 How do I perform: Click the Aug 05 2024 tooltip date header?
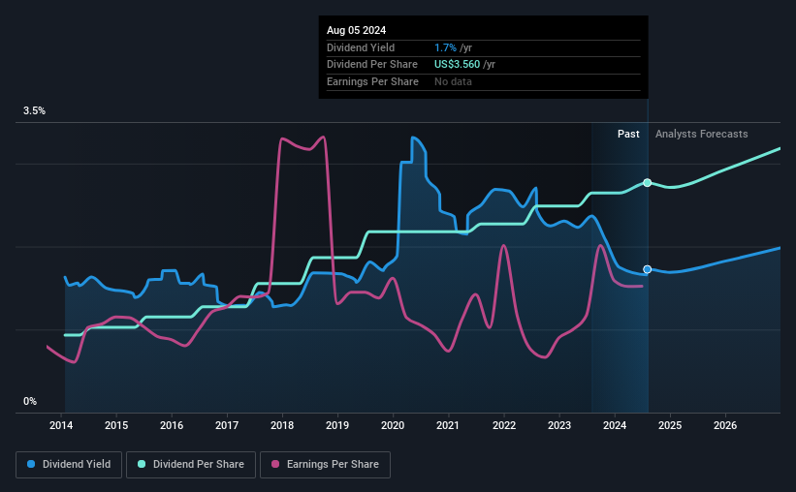(x=356, y=30)
